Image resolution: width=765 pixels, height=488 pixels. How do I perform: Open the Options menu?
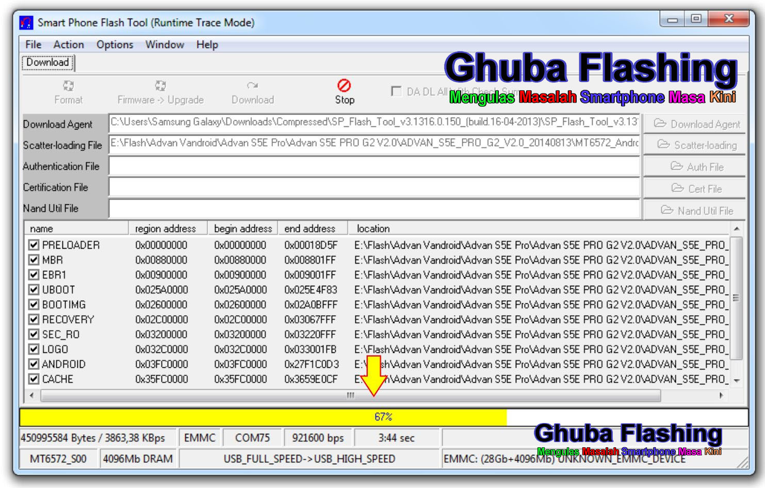pyautogui.click(x=114, y=45)
